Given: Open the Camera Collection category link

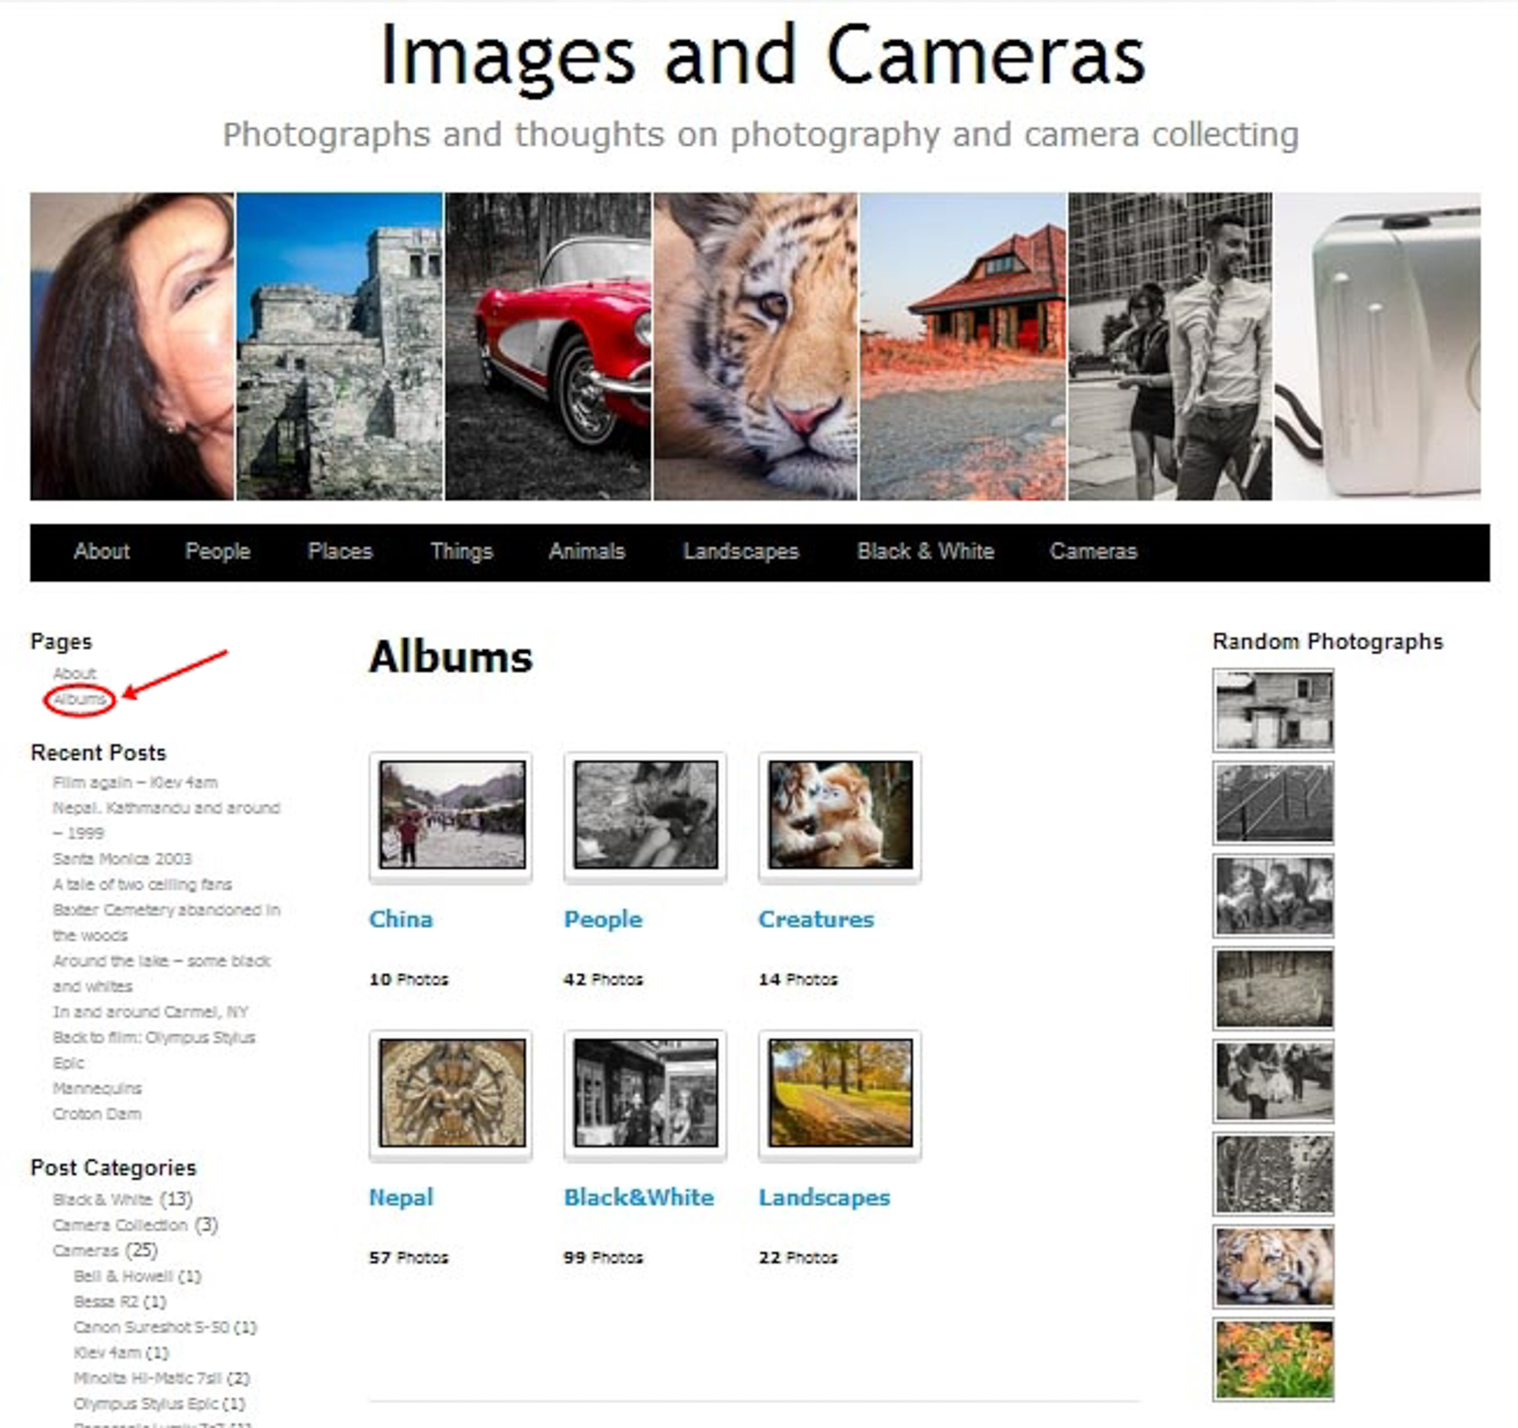Looking at the screenshot, I should (x=120, y=1226).
